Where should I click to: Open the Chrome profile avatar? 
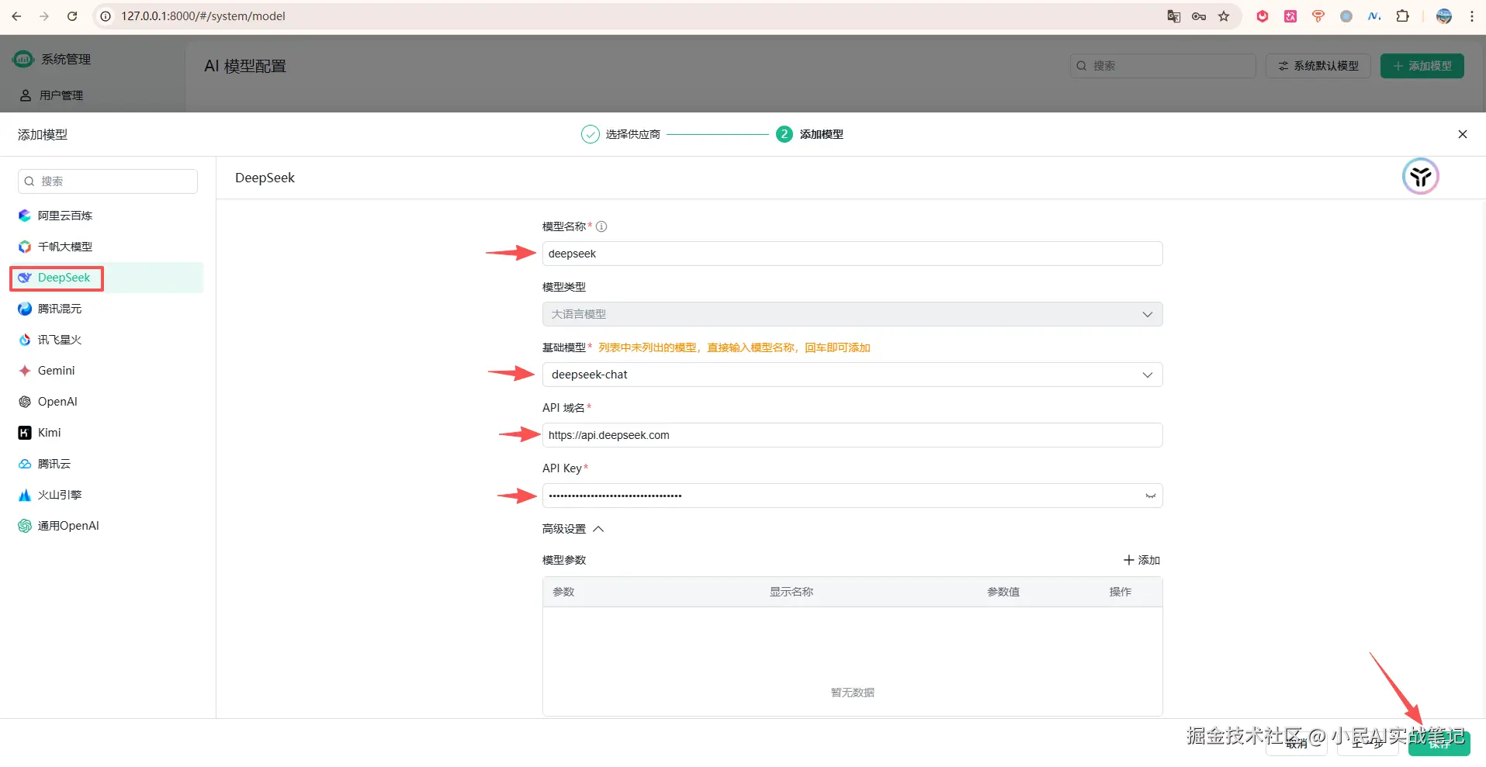(1444, 16)
